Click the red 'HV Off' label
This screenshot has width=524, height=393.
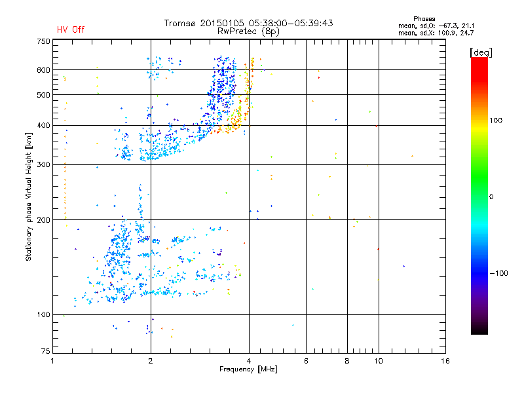coord(71,29)
